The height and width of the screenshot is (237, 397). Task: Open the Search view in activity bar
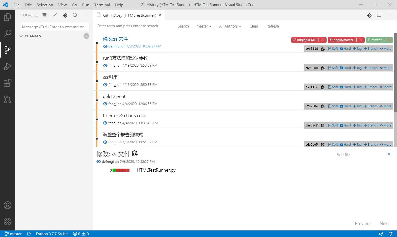point(8,33)
